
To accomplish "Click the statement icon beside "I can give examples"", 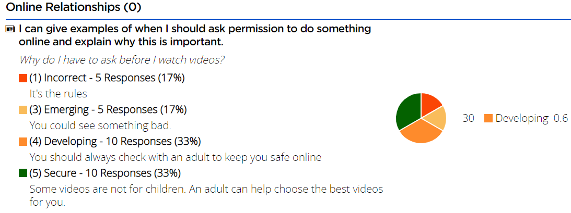I will [x=10, y=29].
